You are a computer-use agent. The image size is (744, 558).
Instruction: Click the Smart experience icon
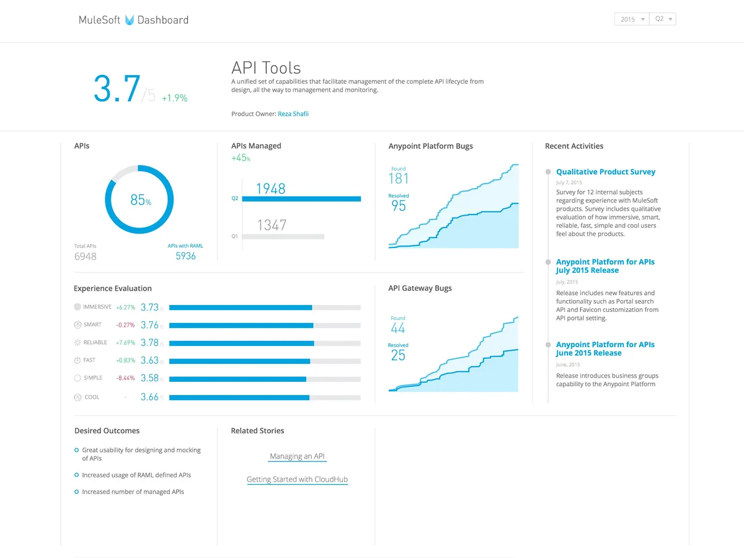pos(77,325)
